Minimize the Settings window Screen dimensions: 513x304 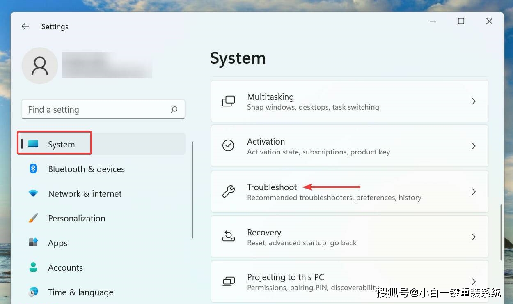[433, 21]
